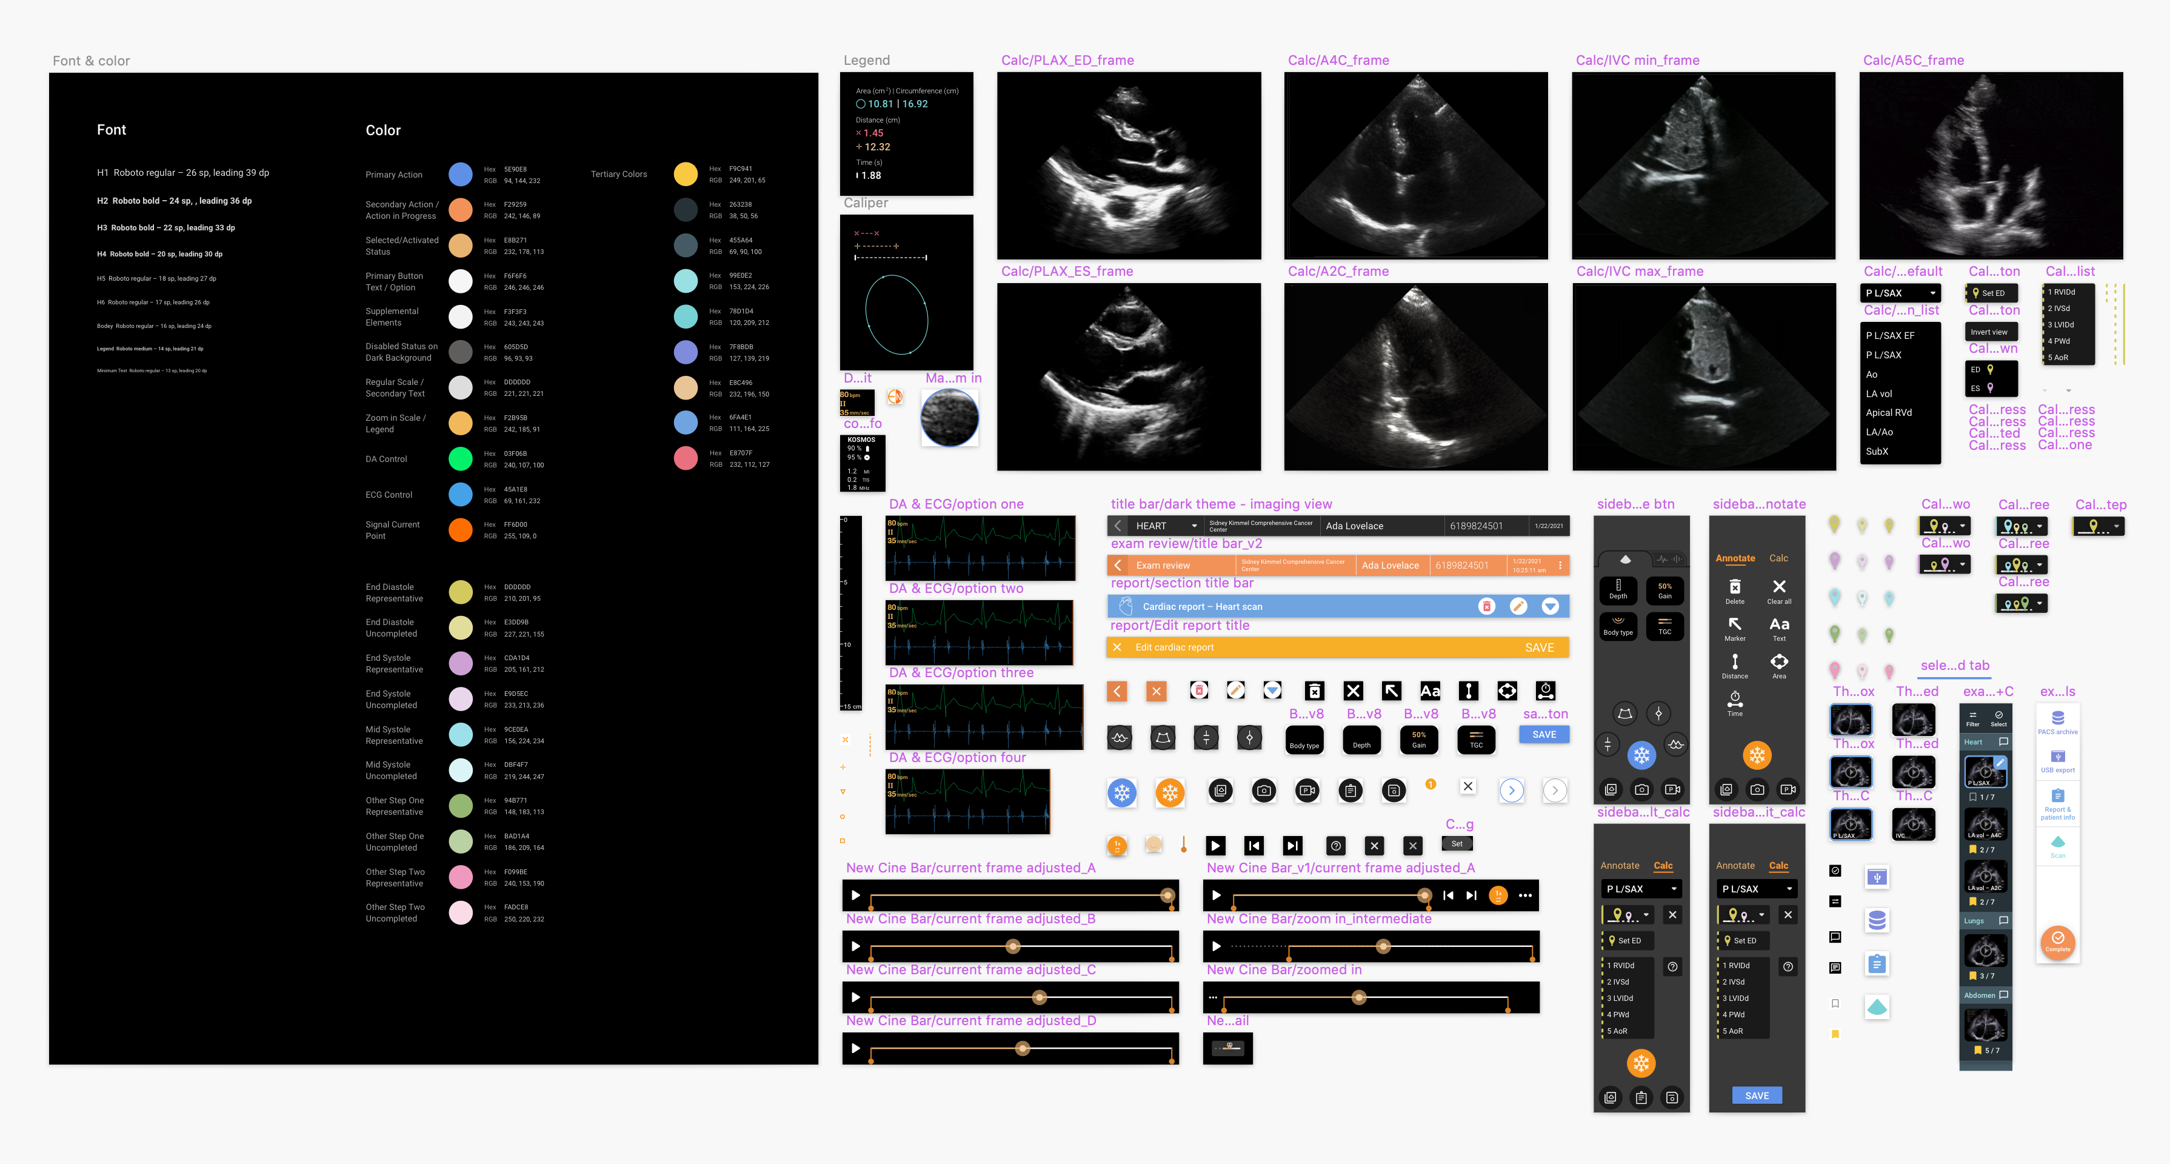Viewport: 2170px width, 1164px height.
Task: Click the Primary Action blue color swatch
Action: click(460, 175)
